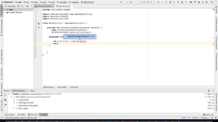Expand the app module in project tree
The width and height of the screenshot is (218, 122).
[4, 9]
